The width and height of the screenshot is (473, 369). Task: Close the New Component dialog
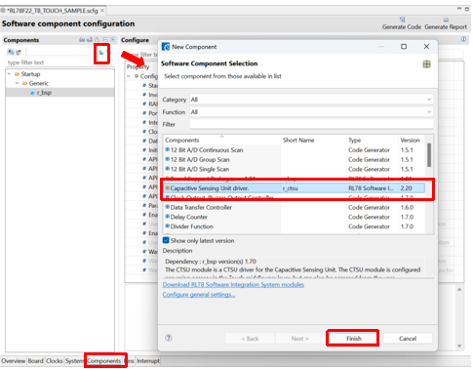tap(426, 47)
